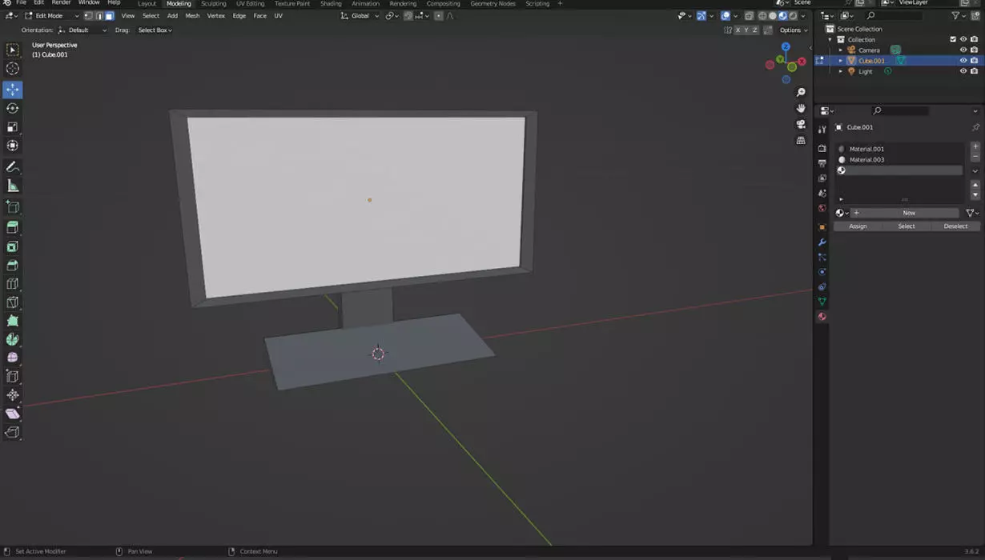The width and height of the screenshot is (985, 560).
Task: Open the Face menu
Action: (x=260, y=16)
